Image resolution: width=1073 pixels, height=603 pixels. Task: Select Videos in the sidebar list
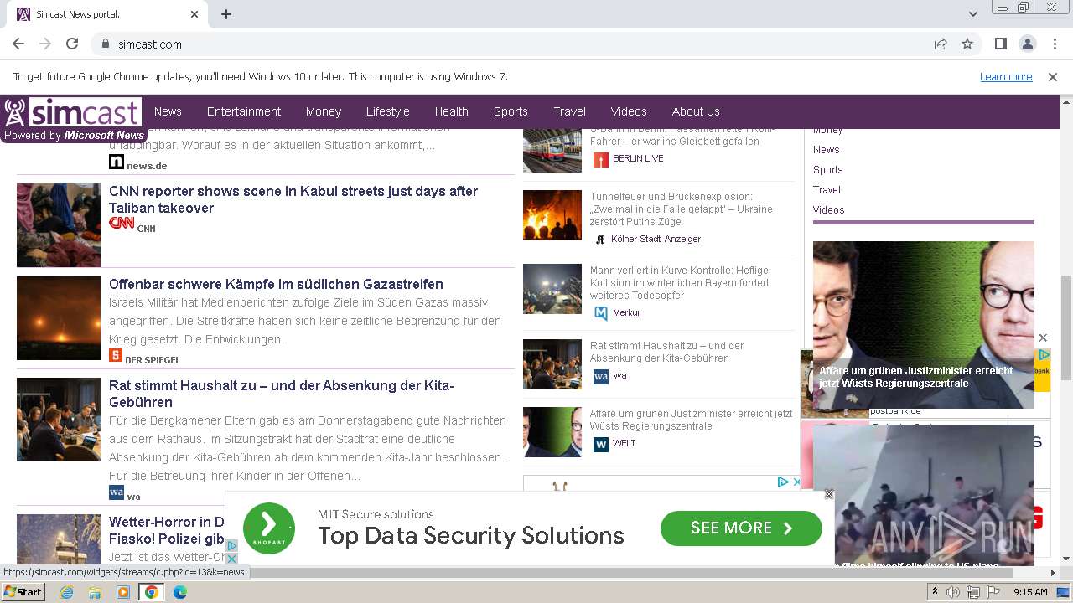[828, 209]
